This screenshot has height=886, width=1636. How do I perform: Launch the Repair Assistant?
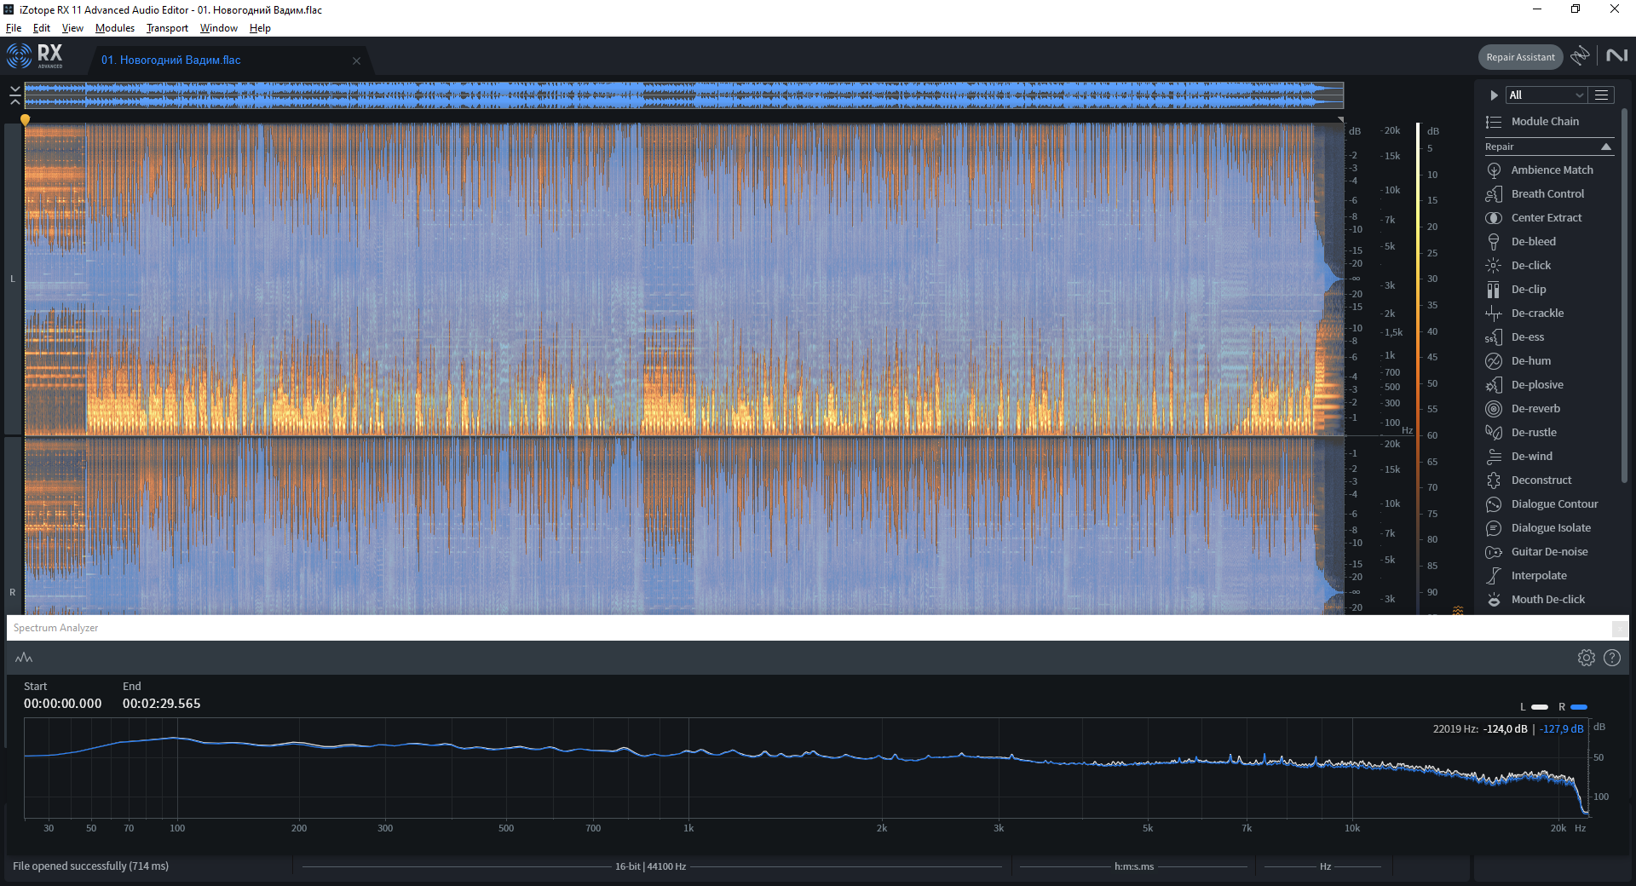click(x=1520, y=57)
